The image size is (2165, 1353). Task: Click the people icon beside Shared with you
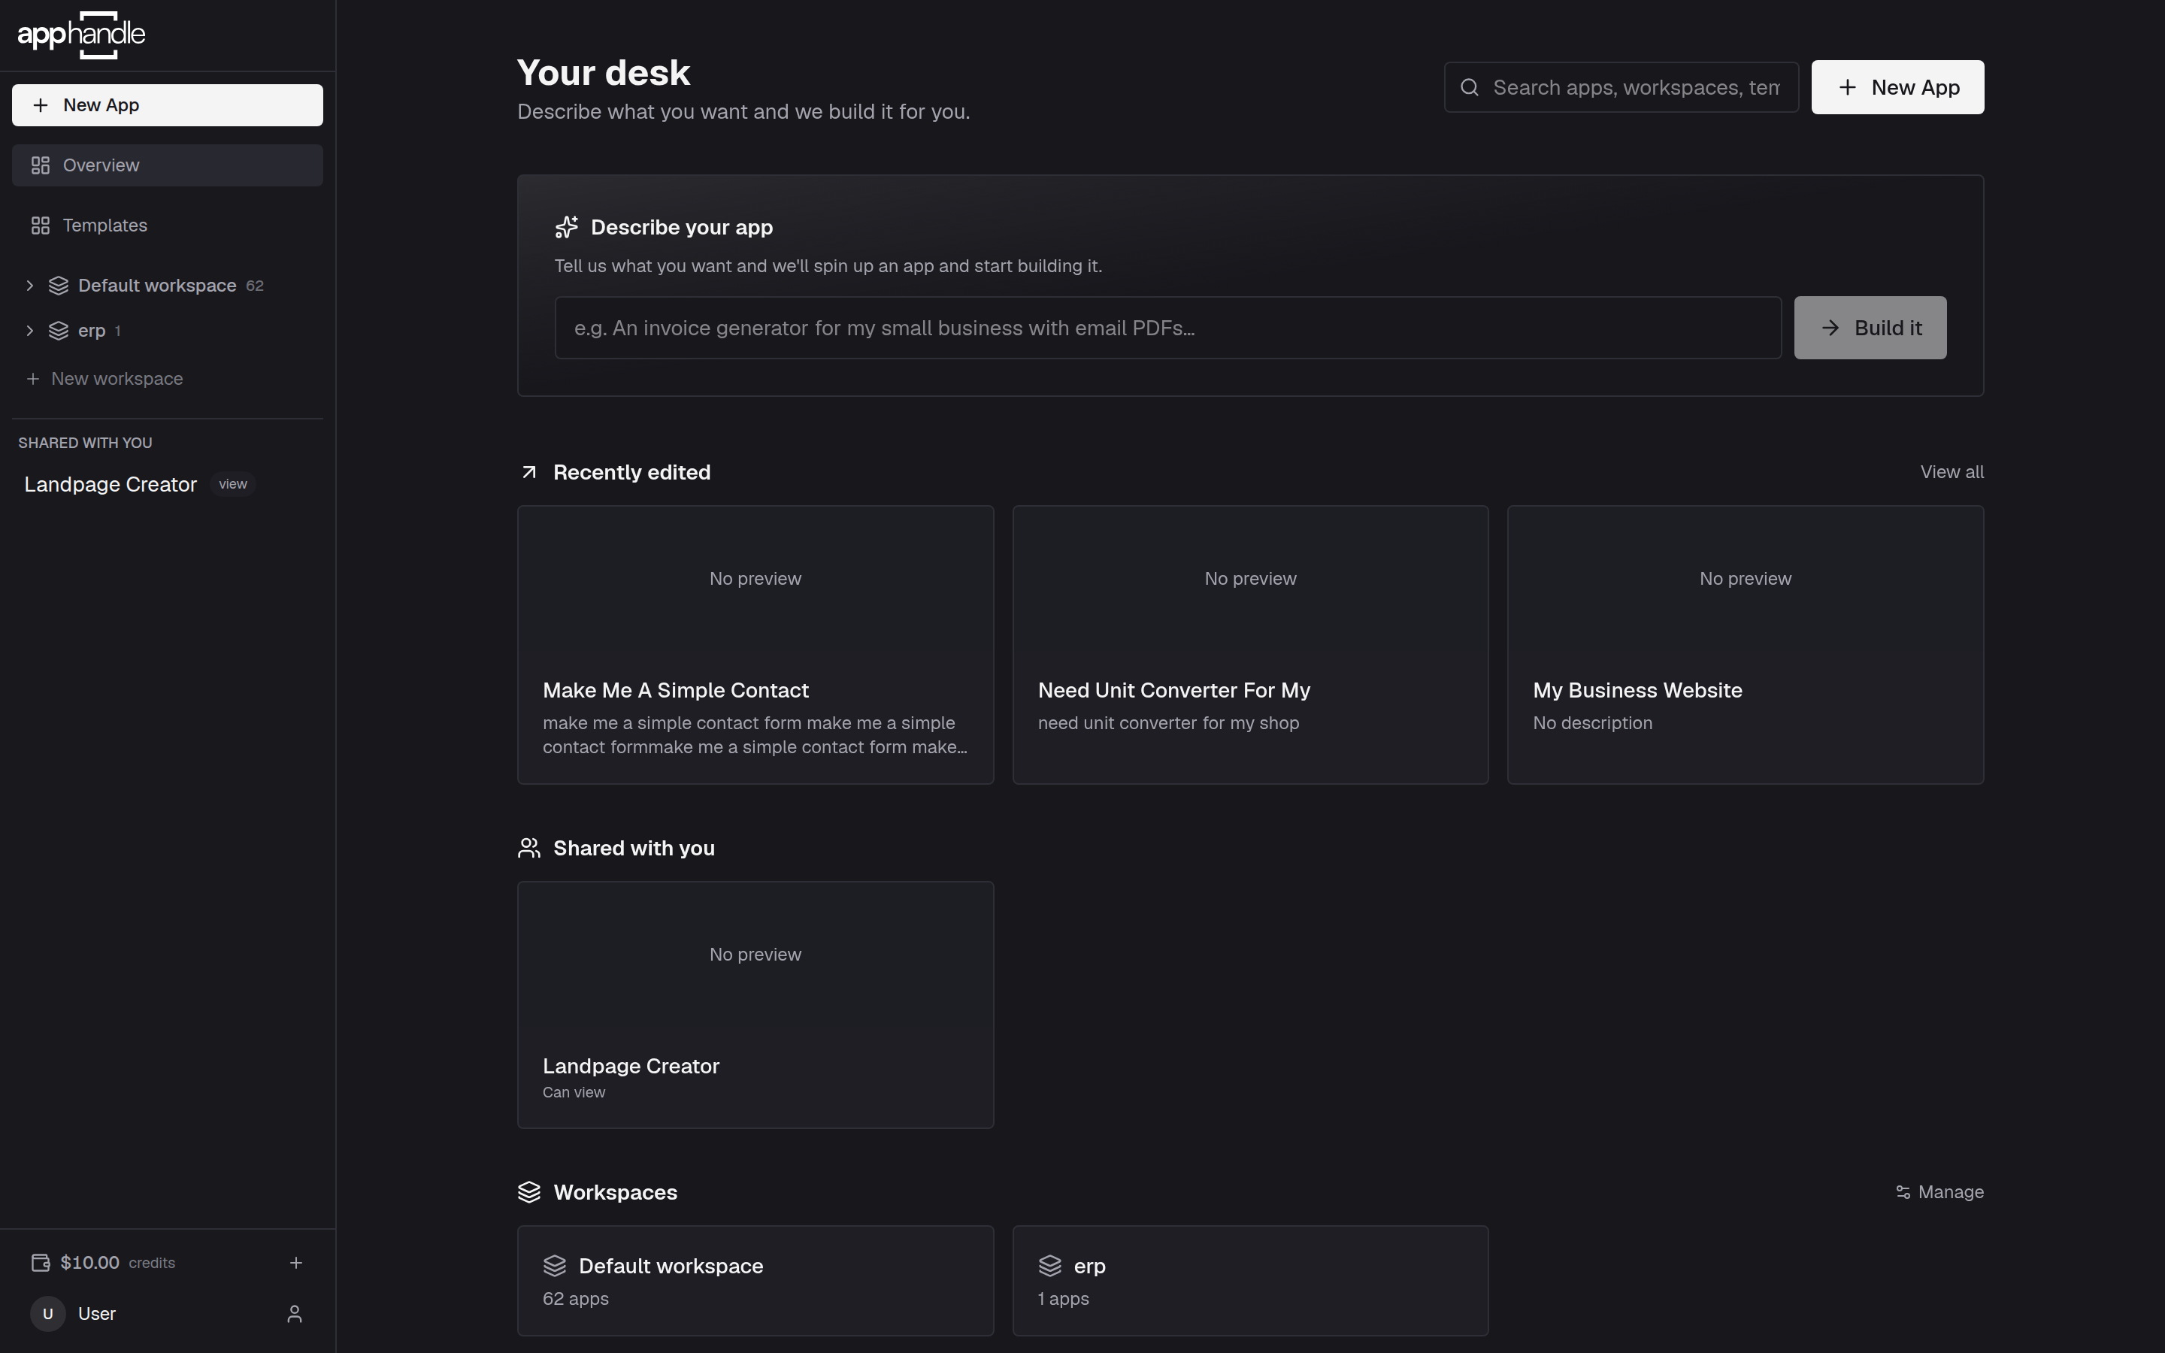[x=528, y=849]
